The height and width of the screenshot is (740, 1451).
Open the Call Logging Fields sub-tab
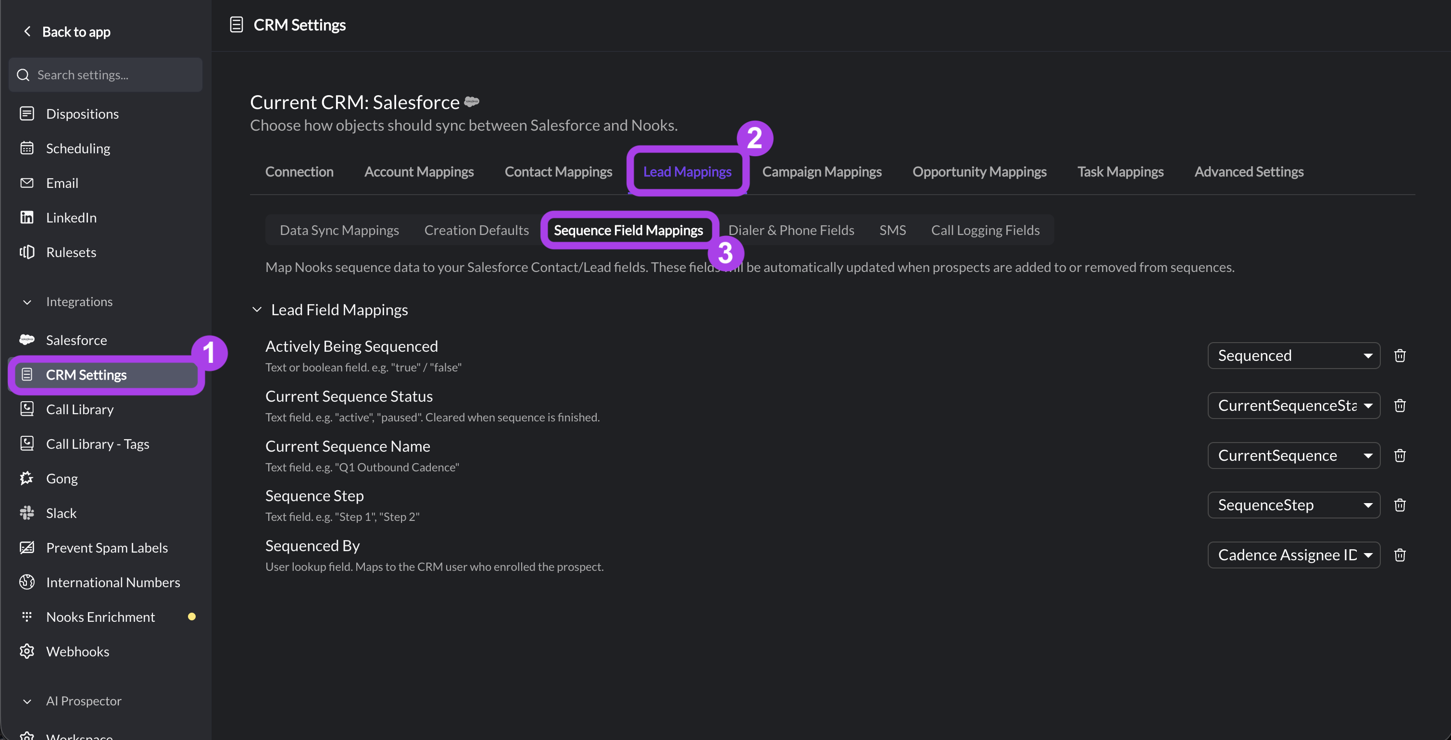pos(985,230)
